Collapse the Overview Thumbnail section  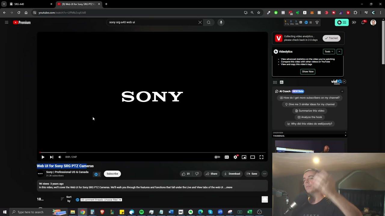(x=345, y=136)
